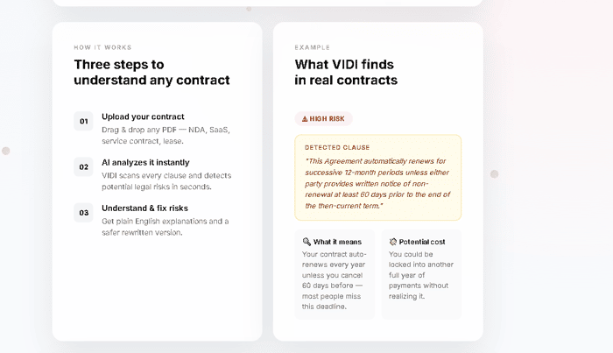The image size is (613, 353).
Task: Click the DETECTED CLAUSE label
Action: click(337, 147)
